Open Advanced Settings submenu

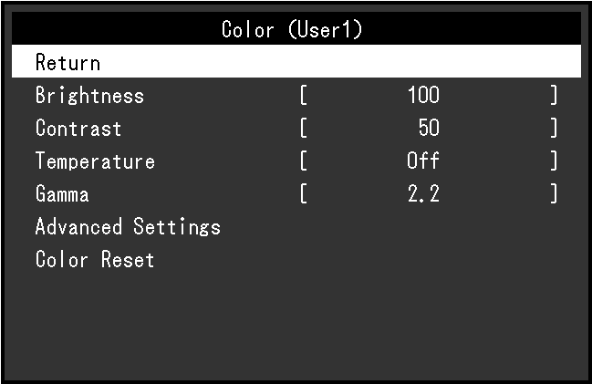(x=128, y=227)
